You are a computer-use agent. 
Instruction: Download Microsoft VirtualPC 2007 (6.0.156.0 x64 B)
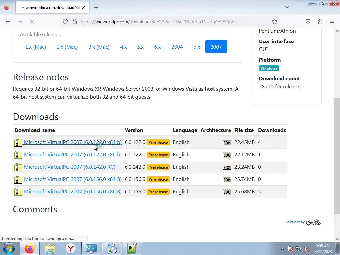pos(73,179)
